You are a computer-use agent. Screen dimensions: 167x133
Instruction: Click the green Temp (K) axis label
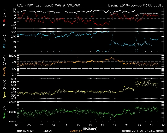(x=4, y=112)
